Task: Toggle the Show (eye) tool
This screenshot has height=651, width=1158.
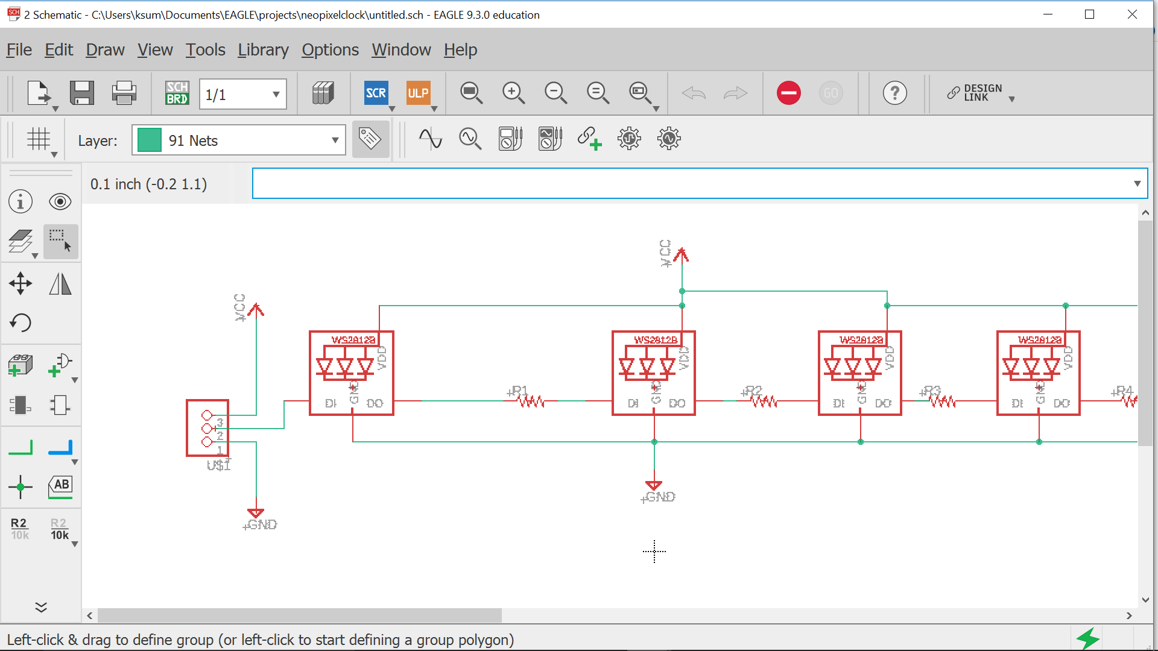Action: (60, 201)
